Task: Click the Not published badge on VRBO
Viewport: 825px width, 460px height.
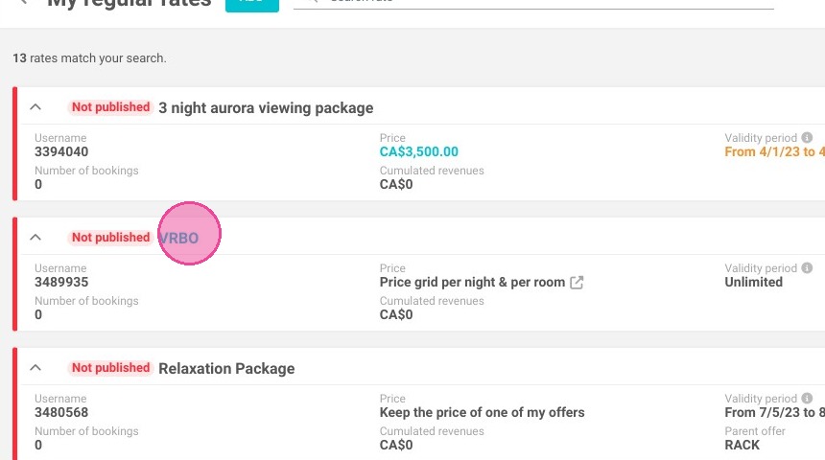Action: click(110, 238)
